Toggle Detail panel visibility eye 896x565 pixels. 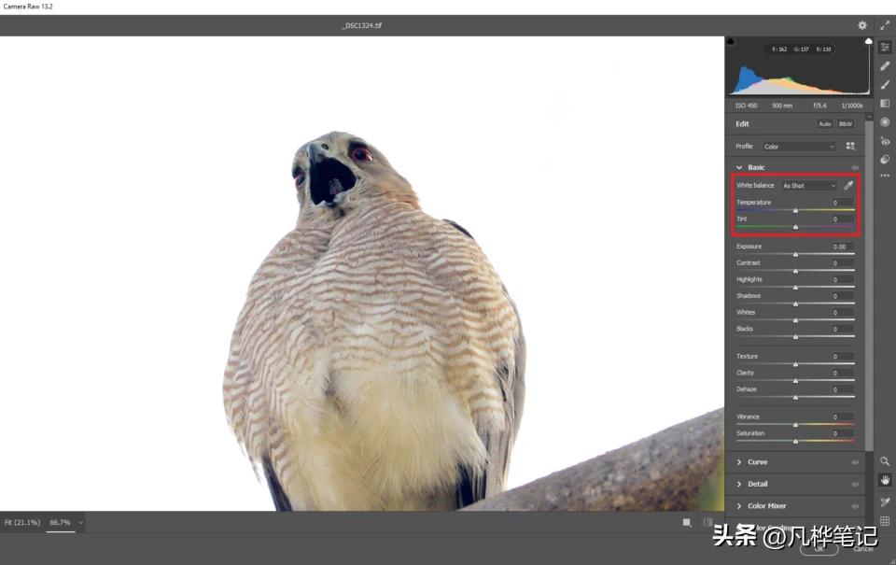[856, 485]
